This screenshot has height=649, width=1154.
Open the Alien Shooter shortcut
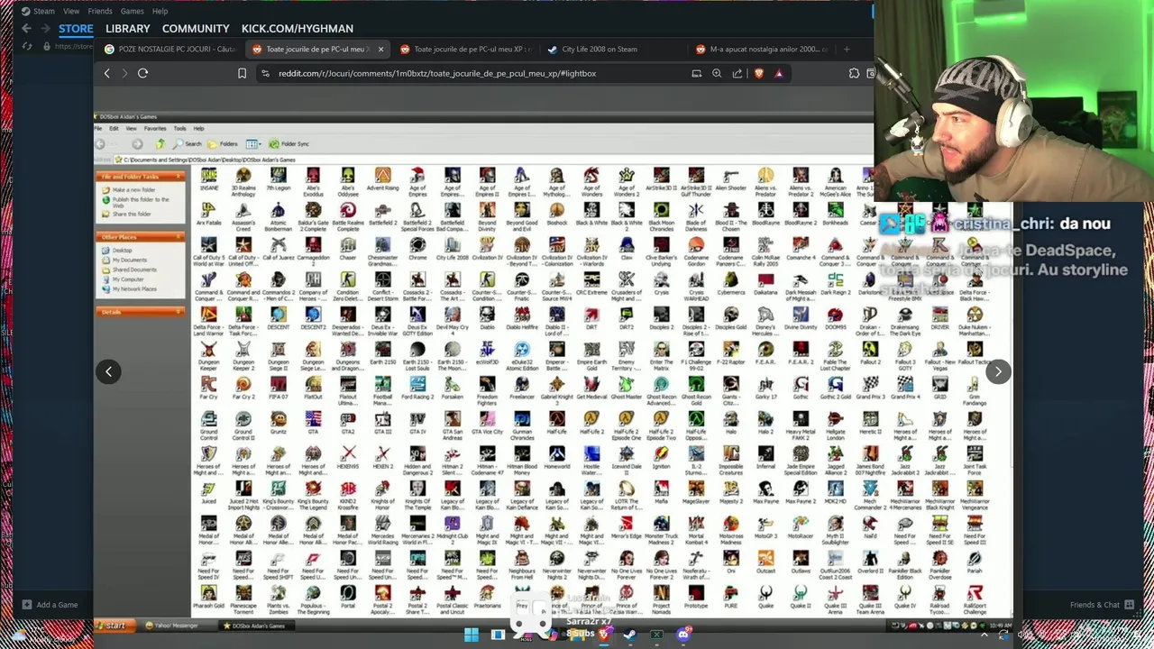pos(731,180)
